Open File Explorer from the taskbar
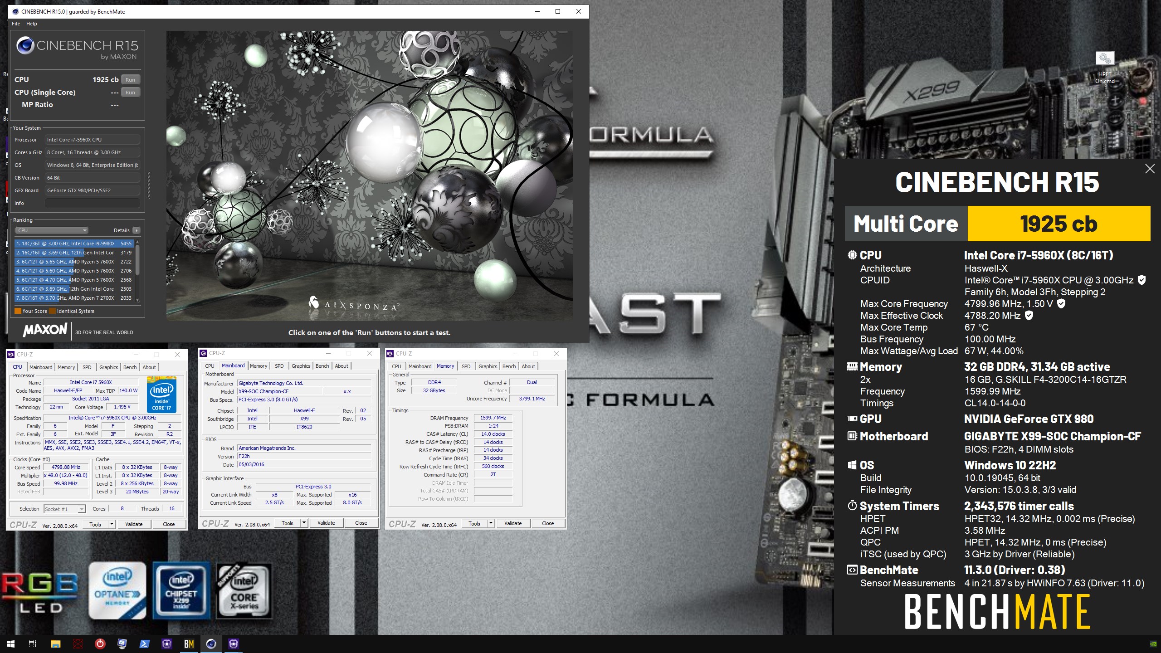 tap(55, 643)
